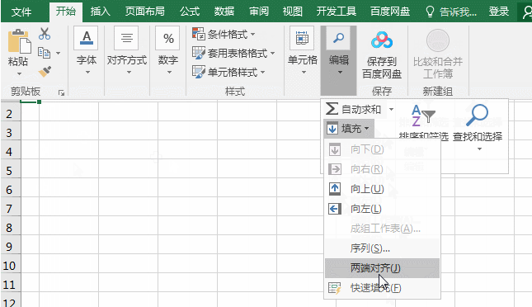Choose 两端对齐(J) menu item
532x307 pixels.
tap(382, 268)
